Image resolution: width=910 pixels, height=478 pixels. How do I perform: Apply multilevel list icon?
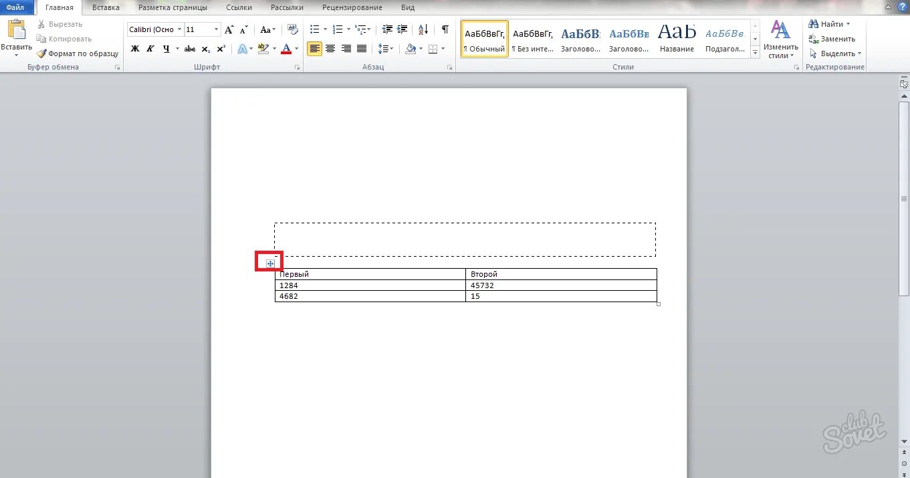(360, 29)
